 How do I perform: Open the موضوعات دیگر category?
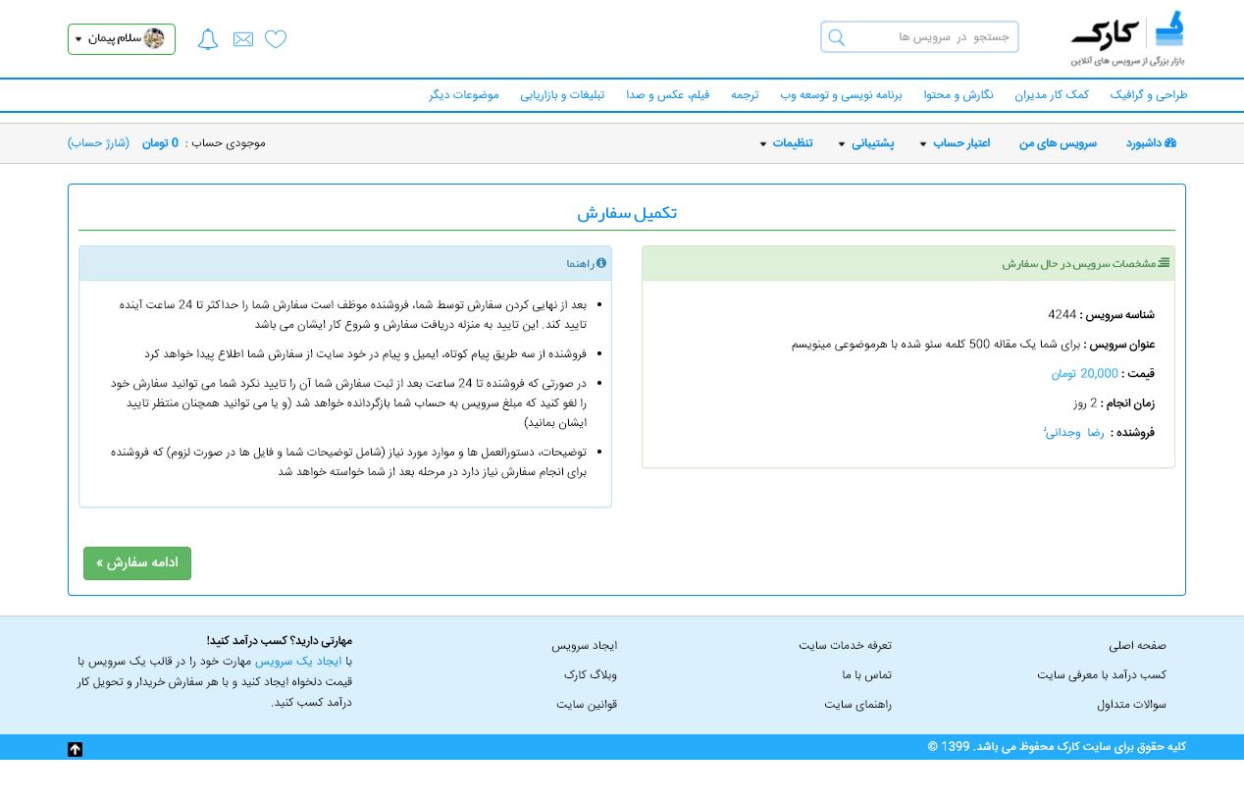coord(464,95)
